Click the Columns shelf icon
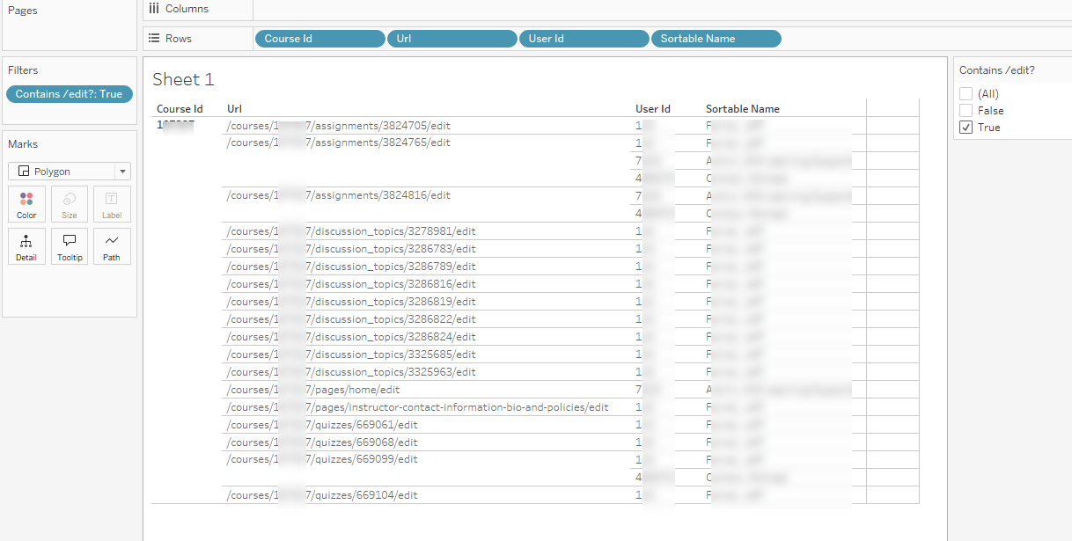The height and width of the screenshot is (541, 1072). 154,8
